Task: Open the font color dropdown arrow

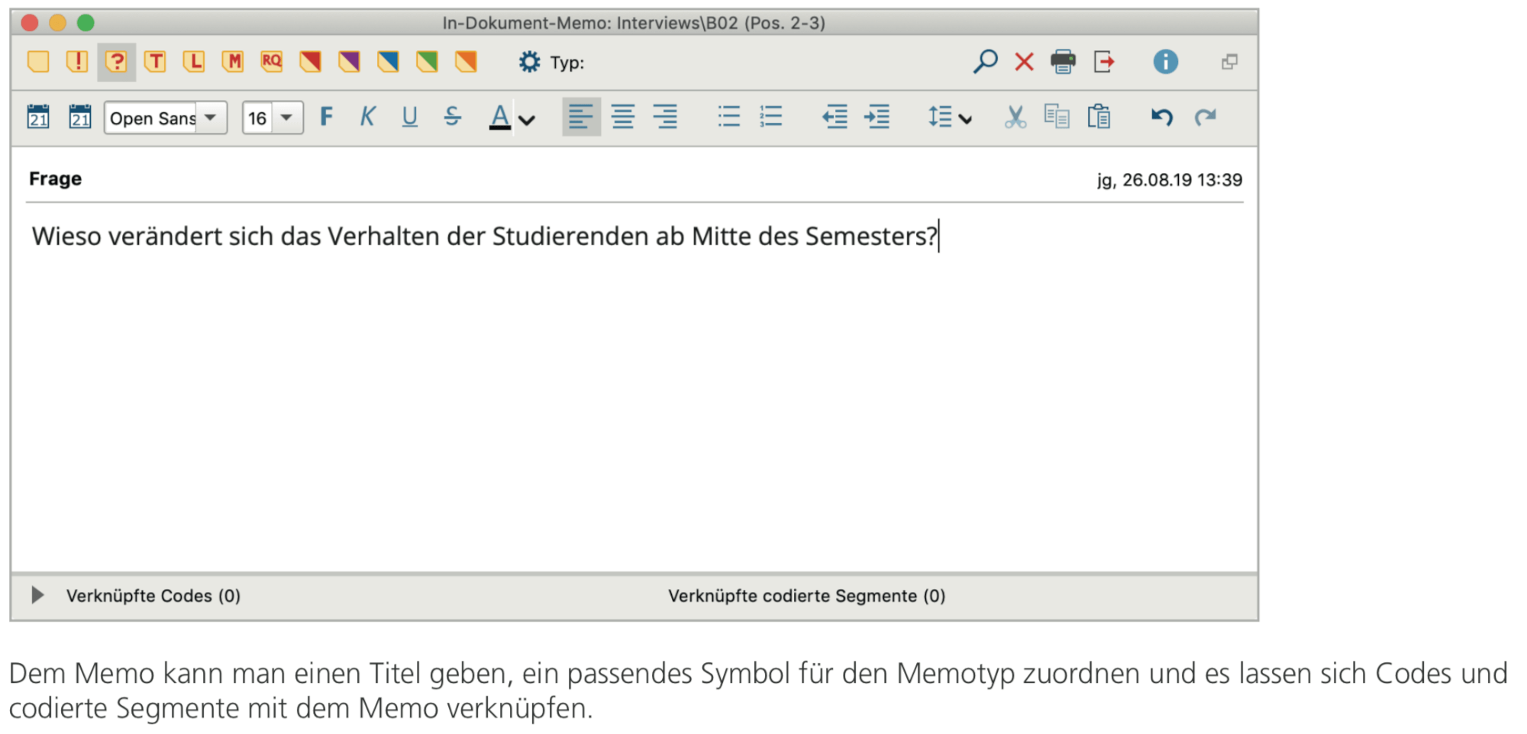Action: point(527,120)
